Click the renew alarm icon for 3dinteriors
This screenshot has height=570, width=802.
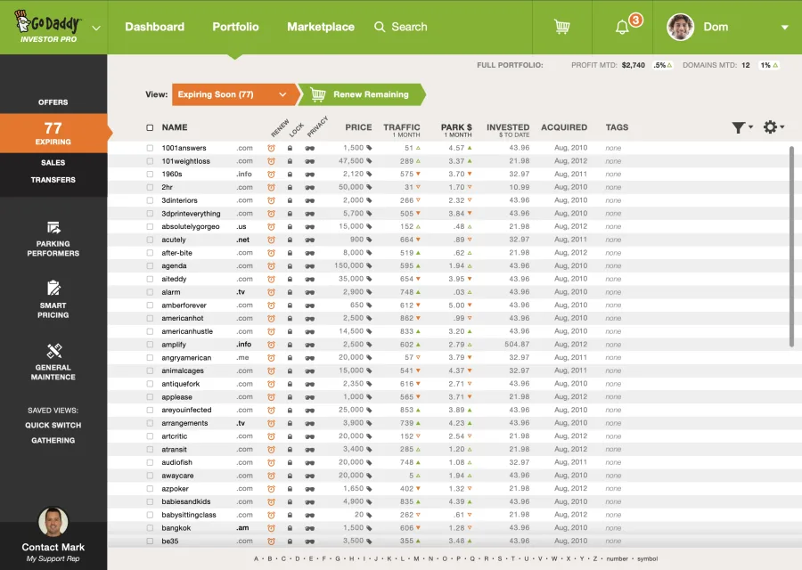pyautogui.click(x=271, y=201)
